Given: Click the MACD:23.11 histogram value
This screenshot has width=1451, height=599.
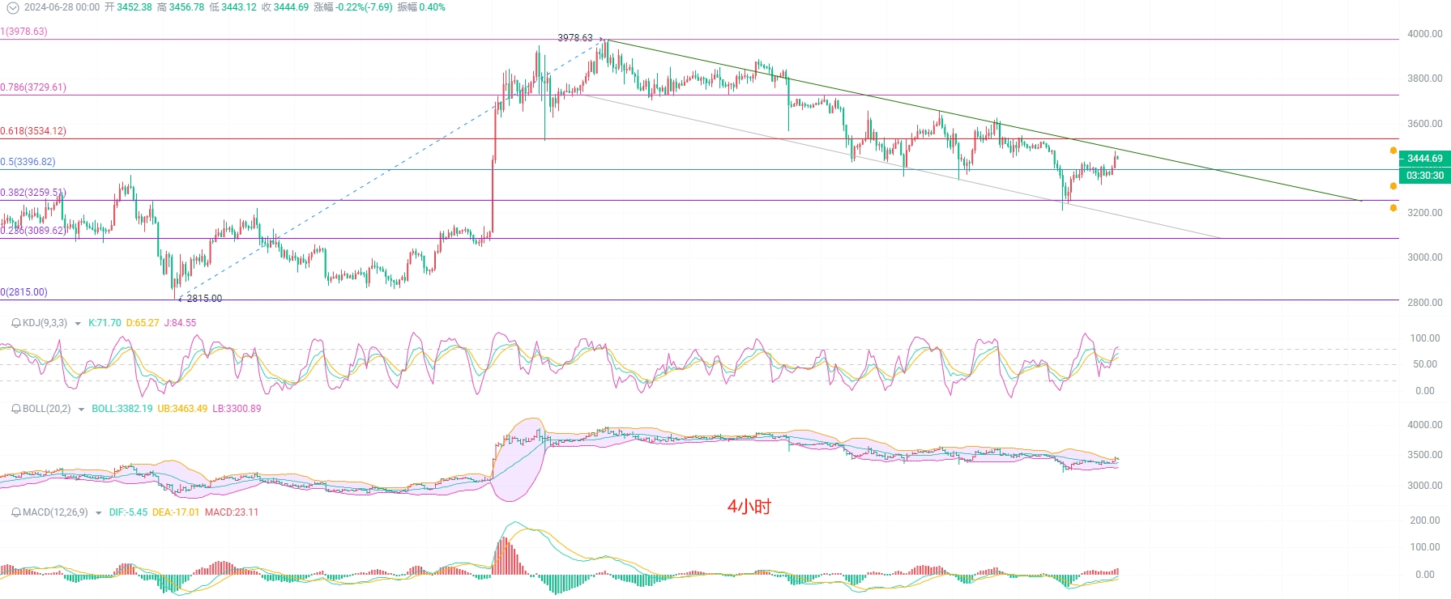Looking at the screenshot, I should 232,512.
